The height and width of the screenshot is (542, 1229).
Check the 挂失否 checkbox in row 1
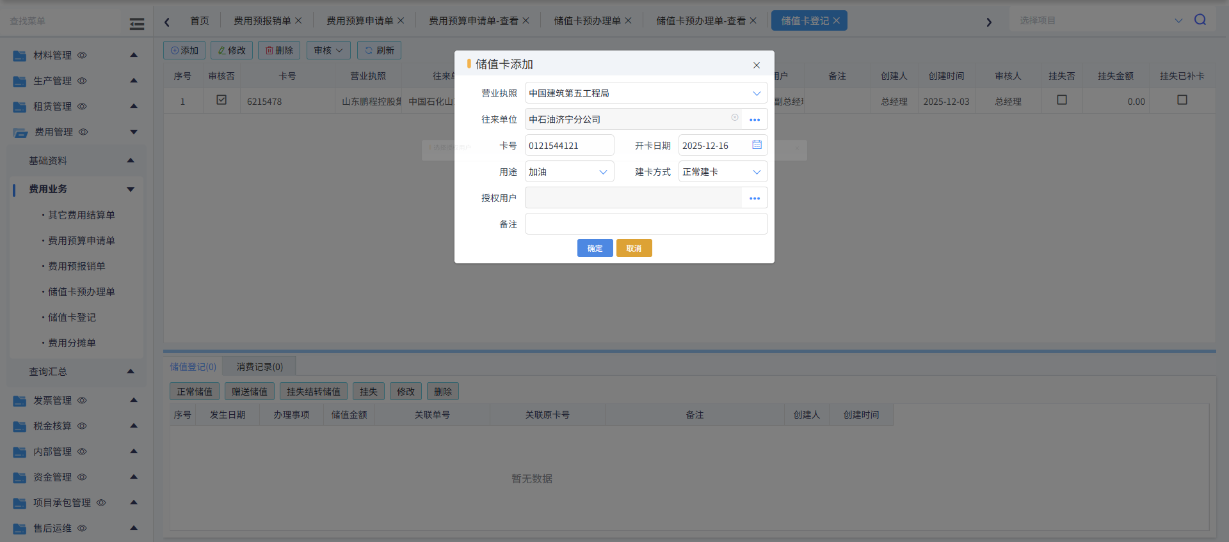pos(1062,100)
